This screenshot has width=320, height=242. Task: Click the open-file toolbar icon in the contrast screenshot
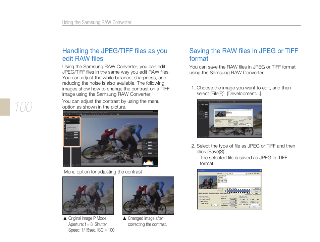point(64,114)
